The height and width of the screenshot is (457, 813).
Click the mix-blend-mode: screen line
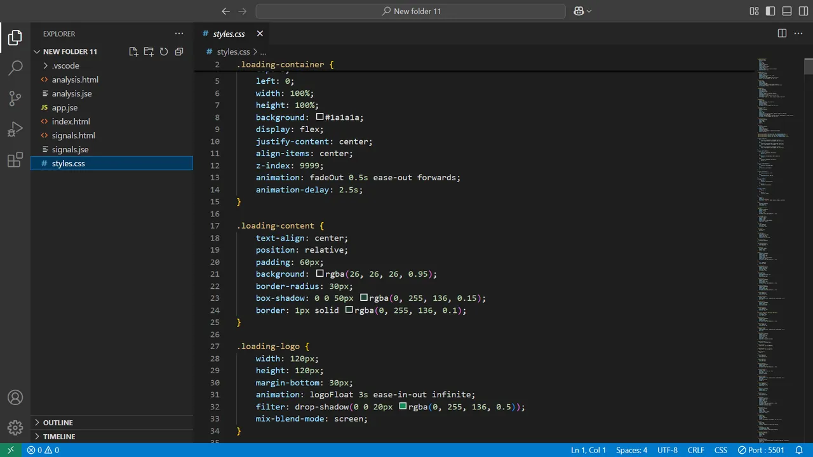(x=312, y=419)
